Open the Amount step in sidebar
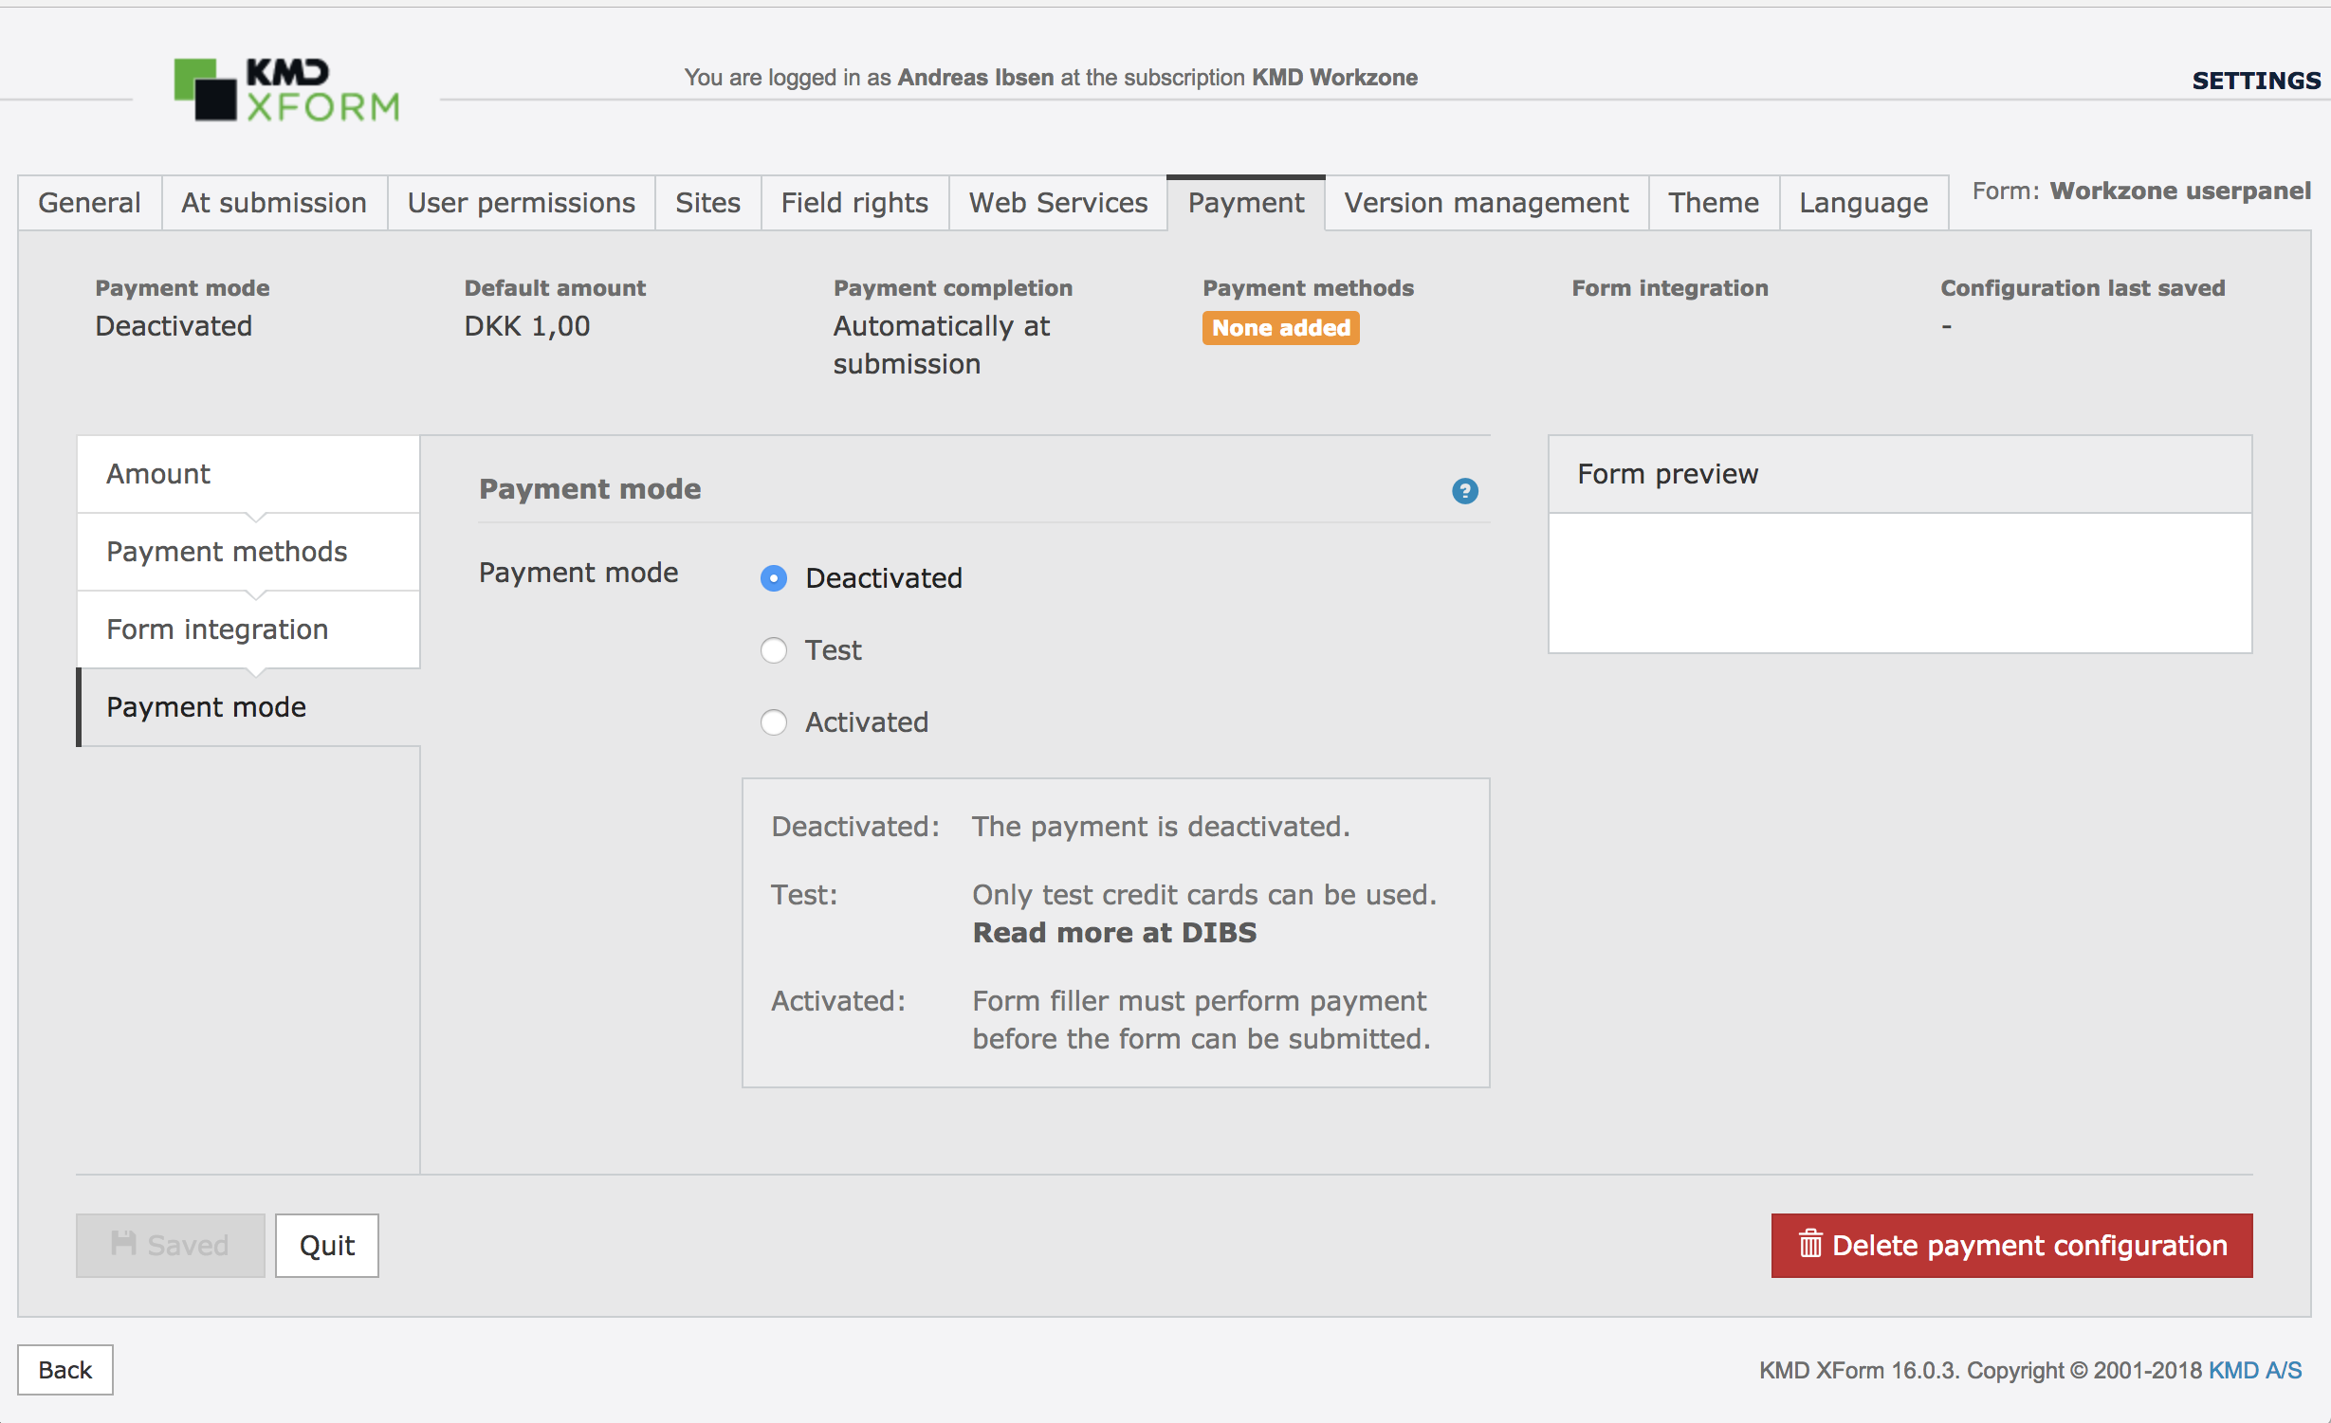 click(x=248, y=474)
